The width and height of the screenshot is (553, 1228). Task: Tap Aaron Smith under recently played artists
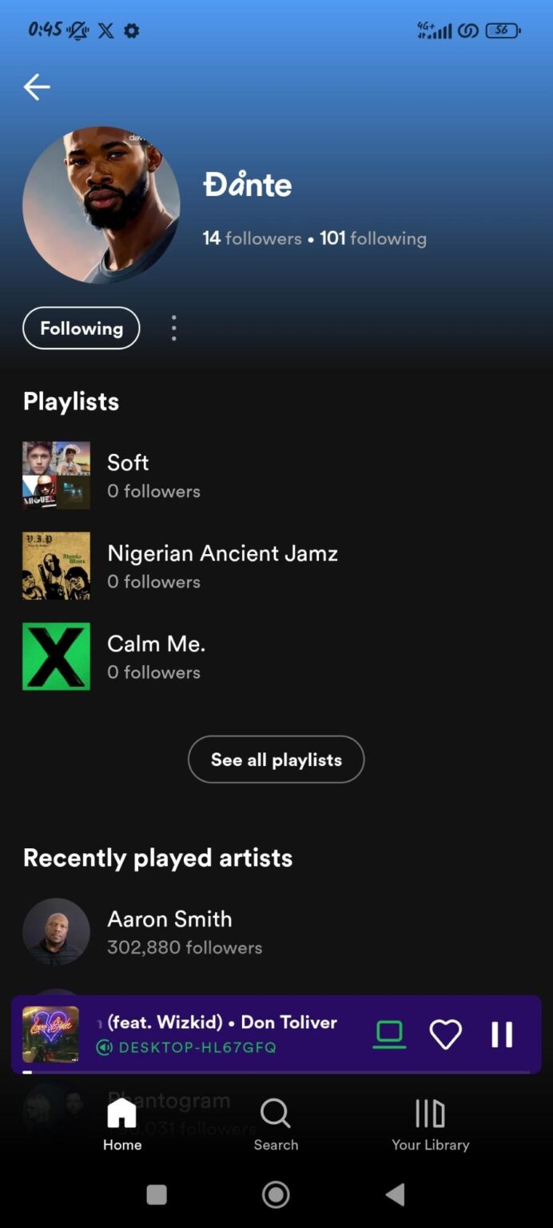[x=169, y=919]
